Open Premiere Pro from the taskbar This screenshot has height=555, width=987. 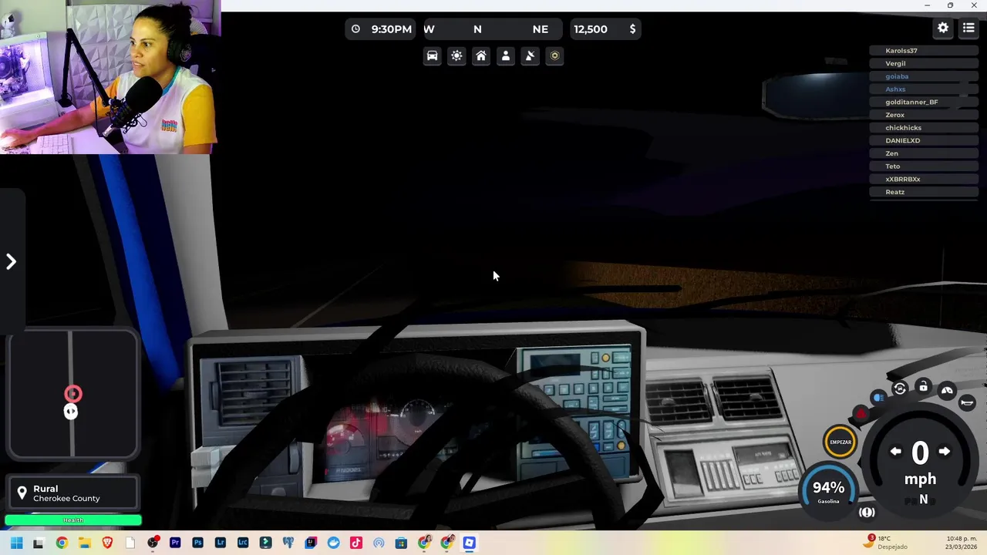pos(175,543)
